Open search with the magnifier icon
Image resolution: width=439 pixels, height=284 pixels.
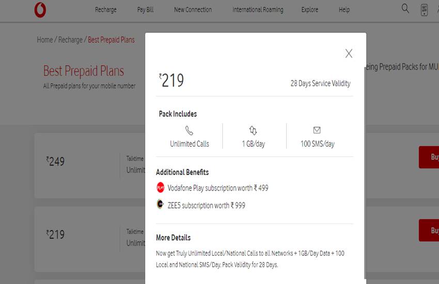pyautogui.click(x=405, y=9)
